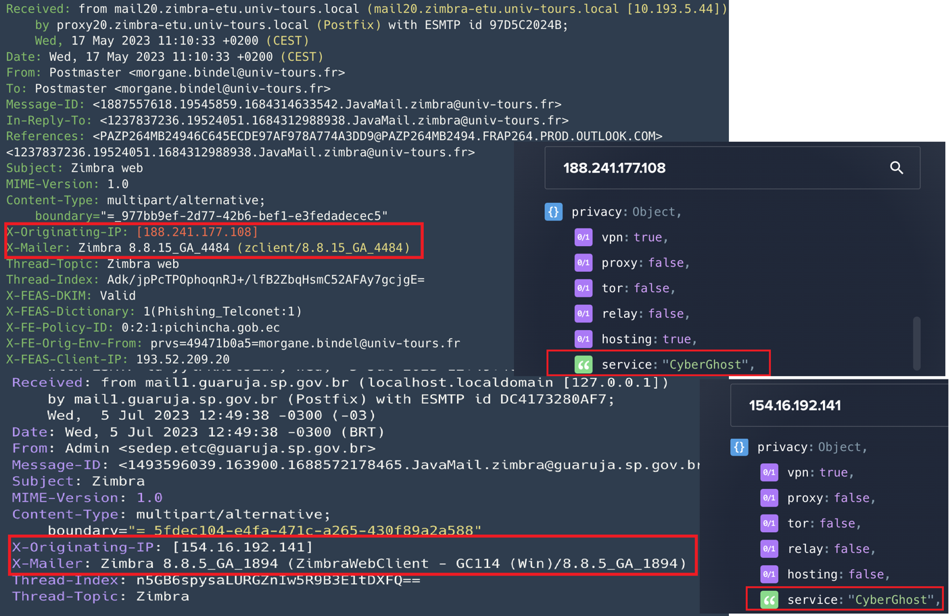950x616 pixels.
Task: Click boolean icon next to vpn in upper panel
Action: click(x=583, y=237)
